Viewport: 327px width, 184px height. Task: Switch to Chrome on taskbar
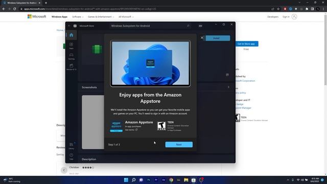(x=171, y=180)
